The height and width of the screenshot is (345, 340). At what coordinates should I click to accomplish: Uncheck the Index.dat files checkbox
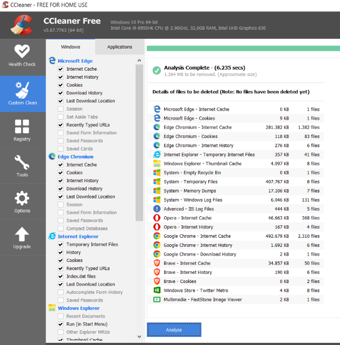[x=61, y=277]
